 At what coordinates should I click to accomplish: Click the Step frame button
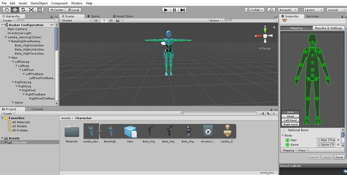(x=182, y=10)
